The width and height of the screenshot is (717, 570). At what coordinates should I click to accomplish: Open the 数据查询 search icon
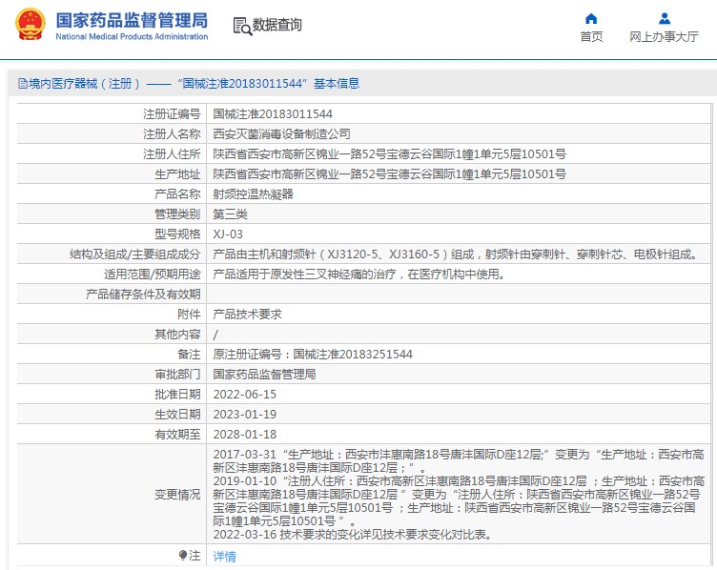pos(242,26)
